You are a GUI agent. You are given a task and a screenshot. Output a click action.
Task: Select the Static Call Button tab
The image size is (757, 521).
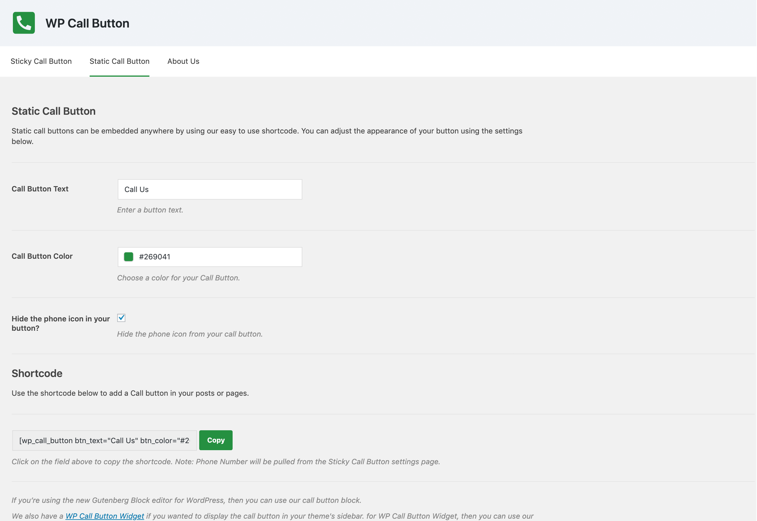(119, 61)
